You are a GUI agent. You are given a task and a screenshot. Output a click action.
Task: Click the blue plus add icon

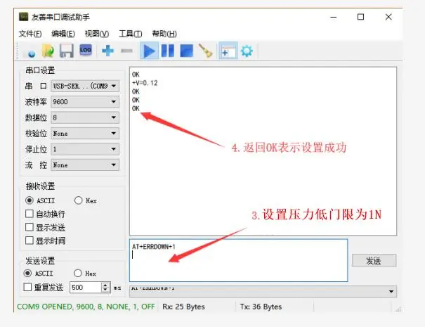pos(108,51)
